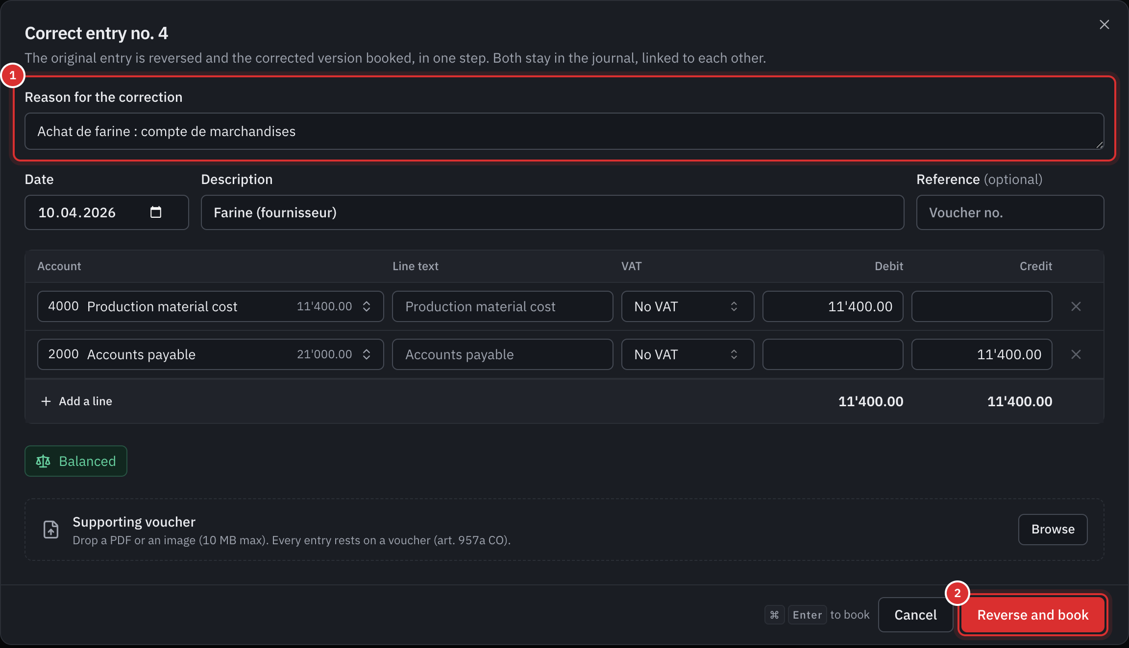Open the 4000 Production material cost account selector
Screen dimensions: 1129x648
pos(210,306)
